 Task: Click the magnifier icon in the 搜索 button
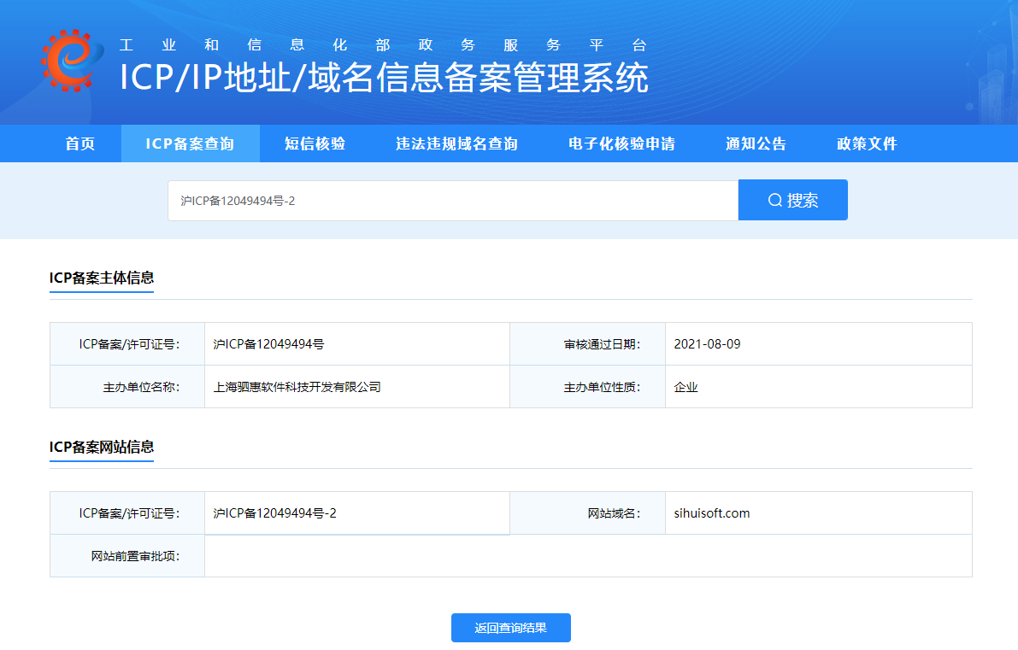(775, 200)
